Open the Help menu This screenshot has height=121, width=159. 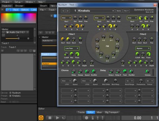click(x=41, y=2)
